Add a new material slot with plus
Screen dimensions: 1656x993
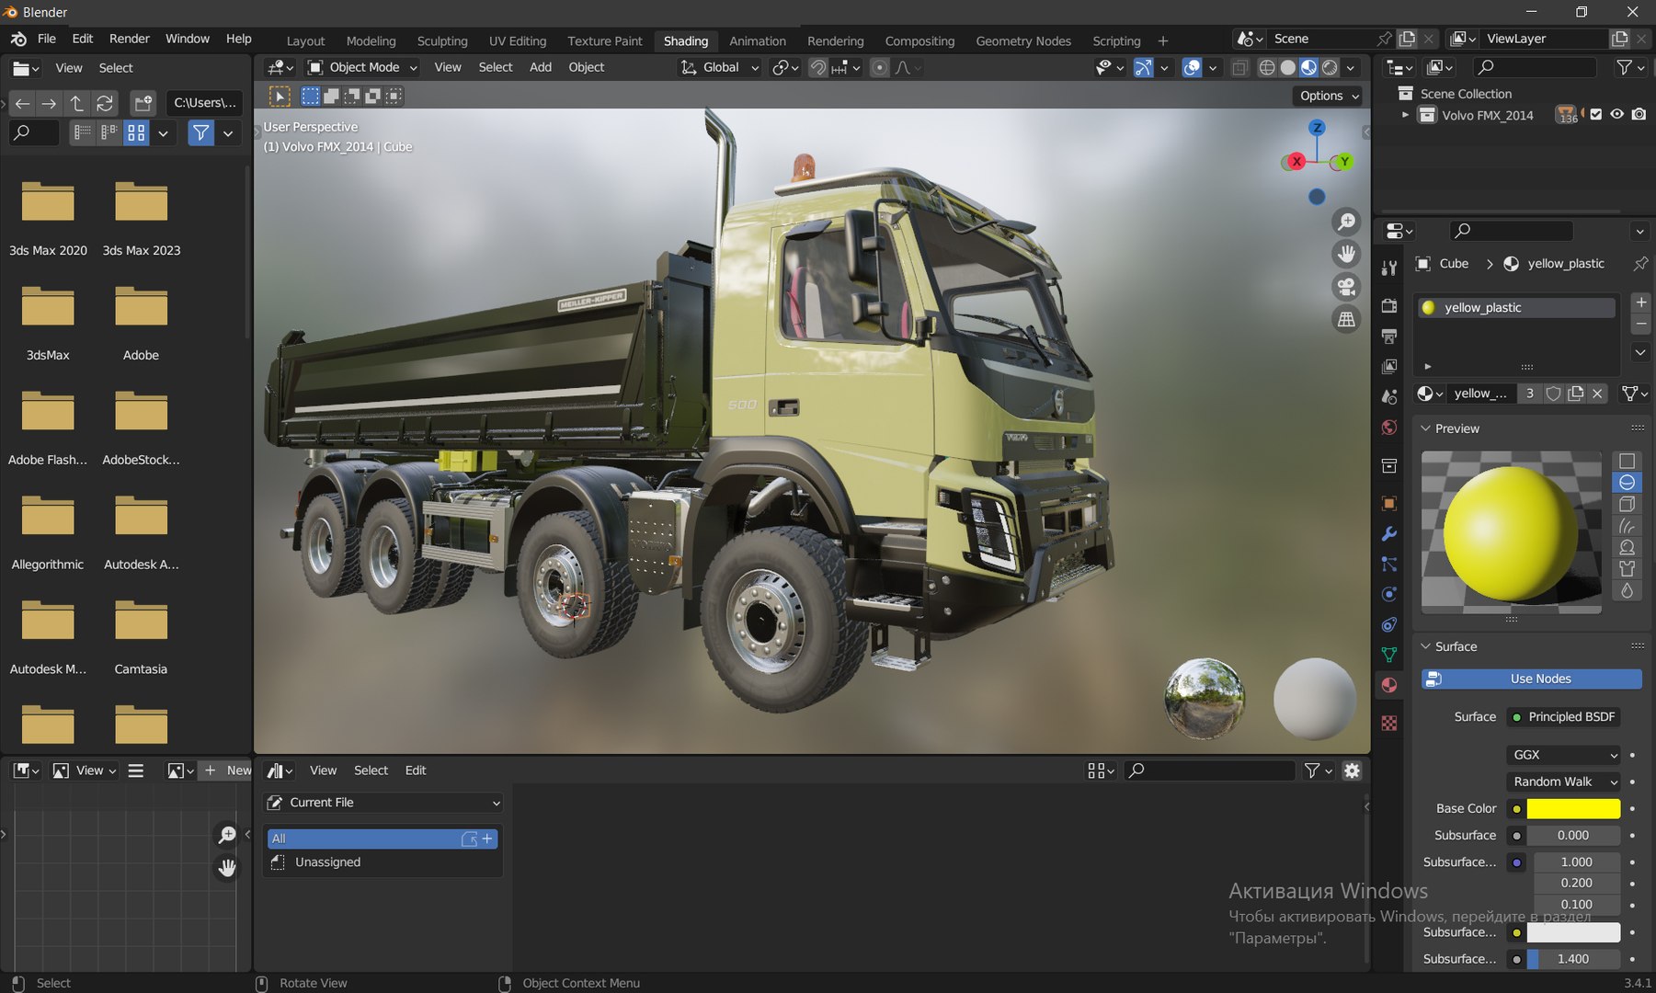(1640, 302)
